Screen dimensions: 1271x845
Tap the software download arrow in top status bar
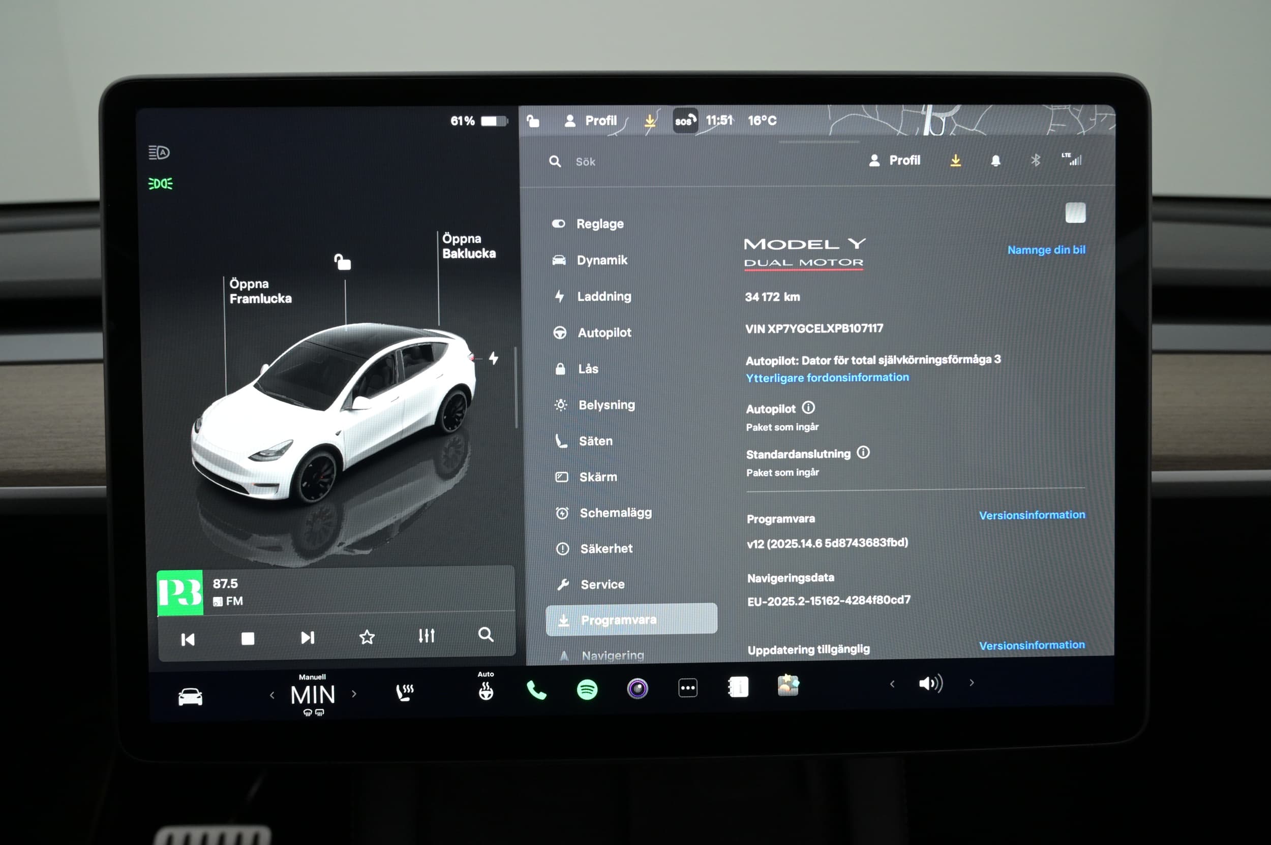tap(650, 120)
